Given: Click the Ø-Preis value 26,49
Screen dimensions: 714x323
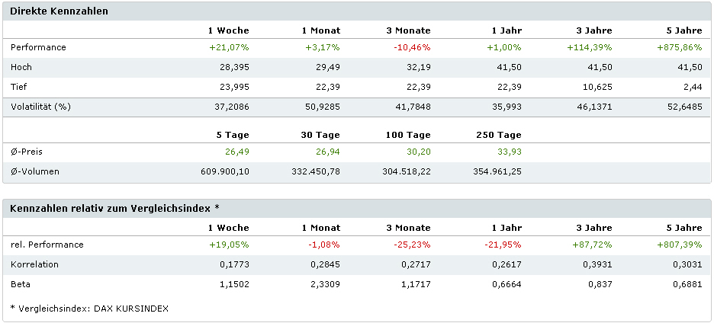Looking at the screenshot, I should click(x=236, y=152).
